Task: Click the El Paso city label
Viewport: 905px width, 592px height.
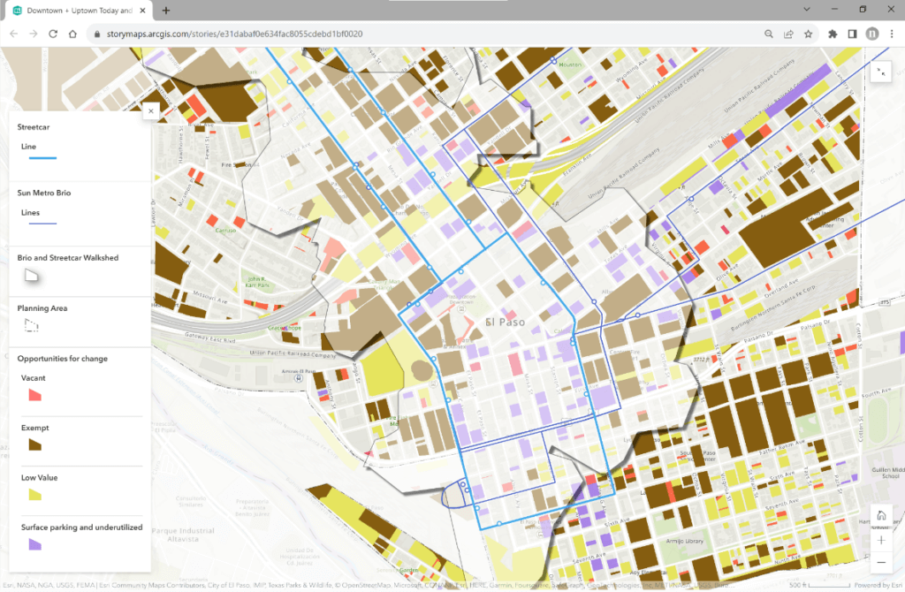Action: coord(505,322)
